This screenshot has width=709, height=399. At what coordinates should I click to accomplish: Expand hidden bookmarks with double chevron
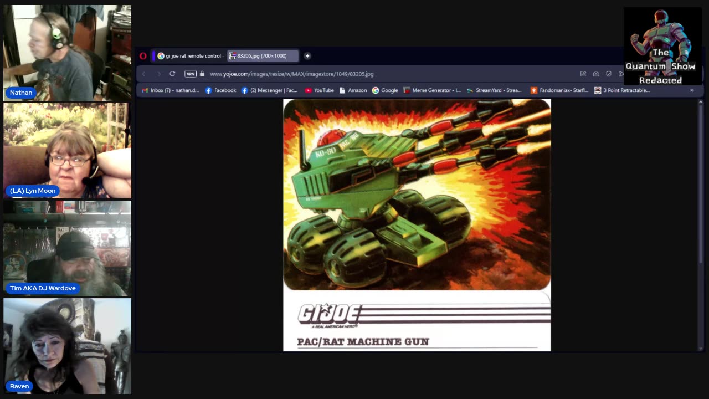pyautogui.click(x=692, y=90)
